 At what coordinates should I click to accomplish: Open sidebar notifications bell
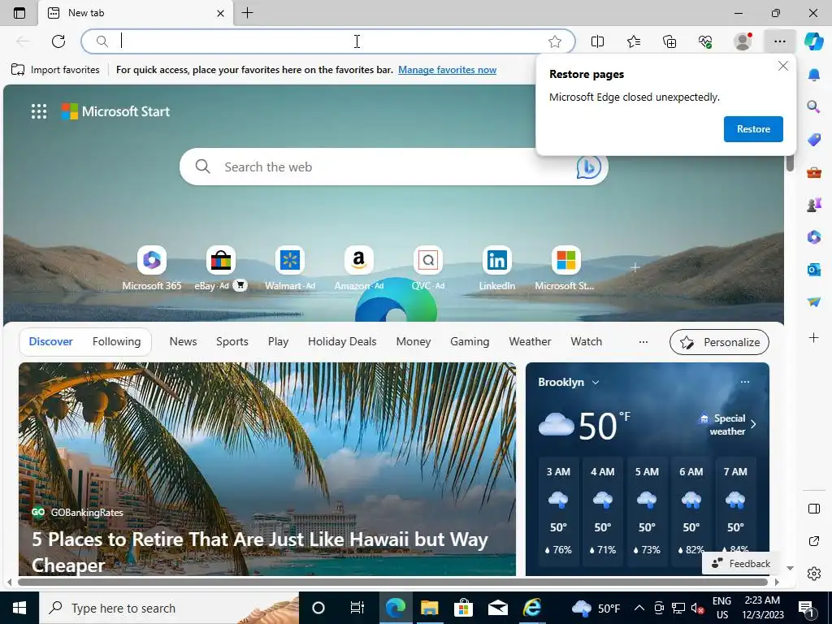pos(814,75)
